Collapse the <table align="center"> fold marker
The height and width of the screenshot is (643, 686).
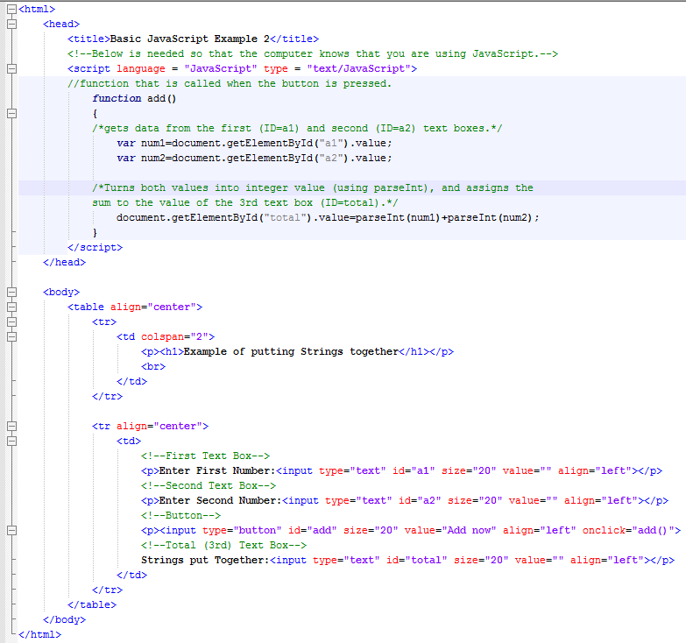11,307
